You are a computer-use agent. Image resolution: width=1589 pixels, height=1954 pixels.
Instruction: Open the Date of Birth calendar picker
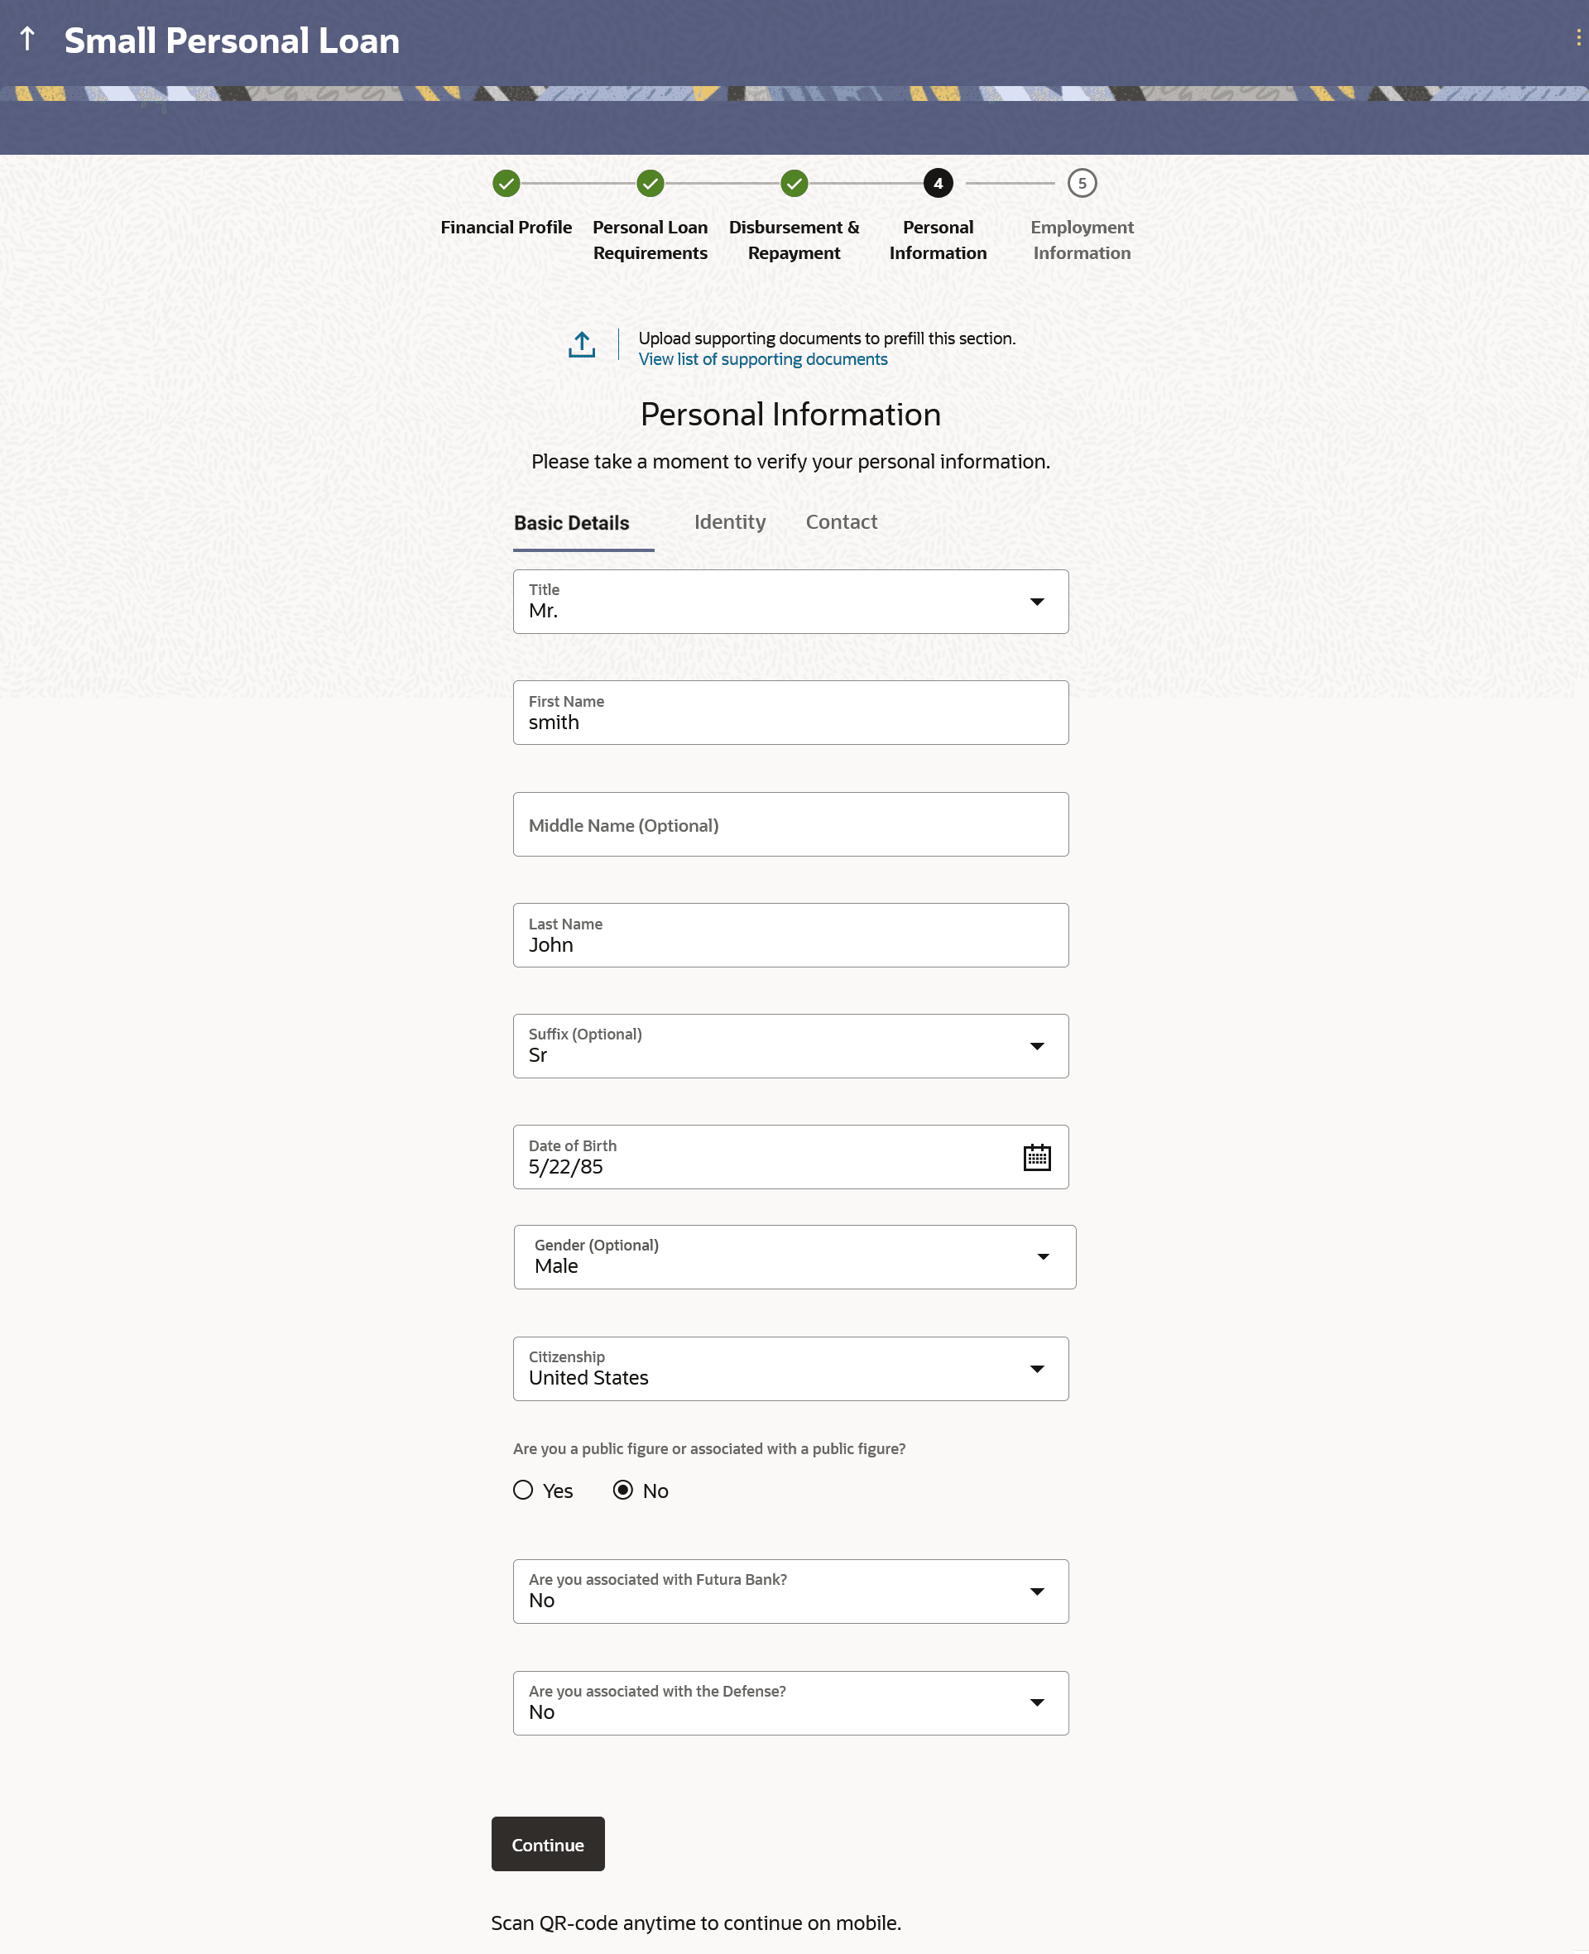pos(1036,1157)
